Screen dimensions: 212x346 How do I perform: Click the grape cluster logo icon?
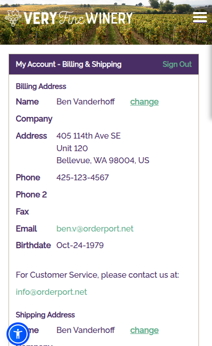[13, 18]
